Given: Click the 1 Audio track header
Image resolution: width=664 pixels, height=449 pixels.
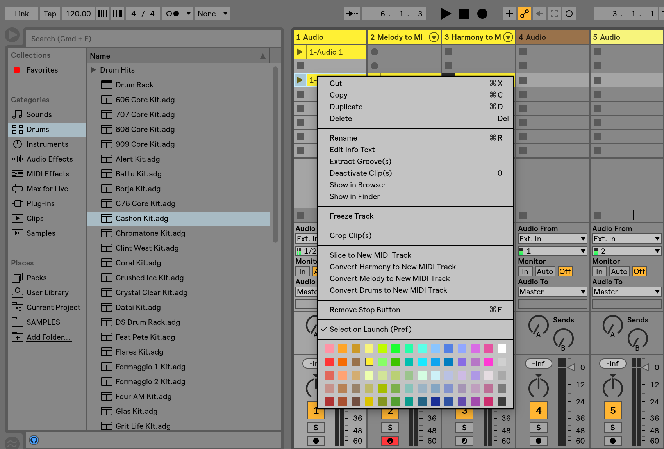Looking at the screenshot, I should coord(330,37).
